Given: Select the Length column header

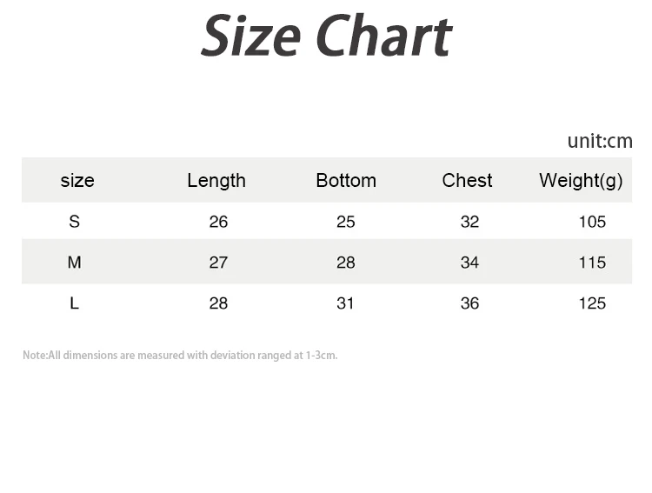Looking at the screenshot, I should point(216,181).
